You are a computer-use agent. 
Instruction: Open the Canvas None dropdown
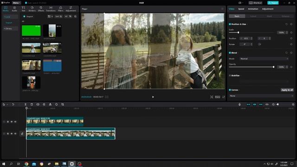261,96
